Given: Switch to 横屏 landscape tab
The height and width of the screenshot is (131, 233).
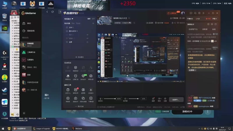Looking at the screenshot, I should [x=89, y=19].
